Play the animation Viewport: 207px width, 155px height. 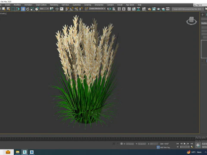pos(185,144)
